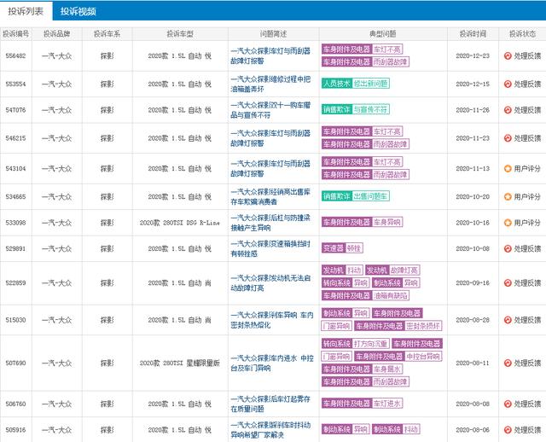Click complaint number 556482

[15, 55]
